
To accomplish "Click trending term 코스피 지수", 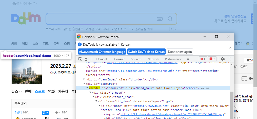I will pos(53,29).
